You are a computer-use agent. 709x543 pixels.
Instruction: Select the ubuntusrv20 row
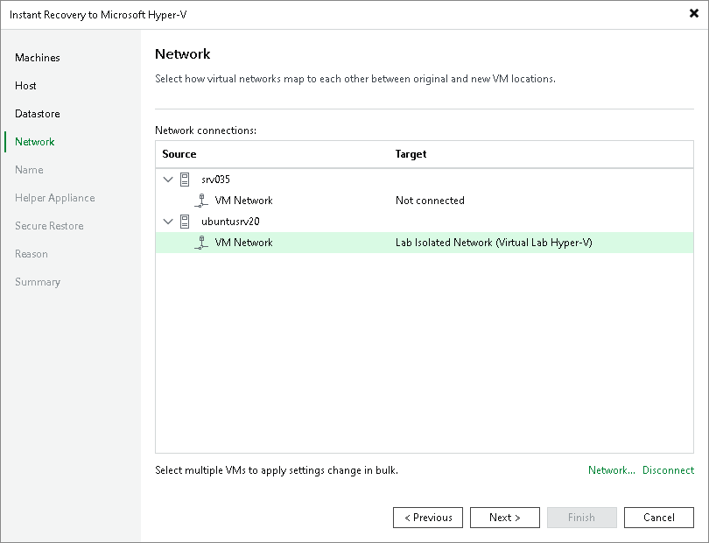pos(425,222)
